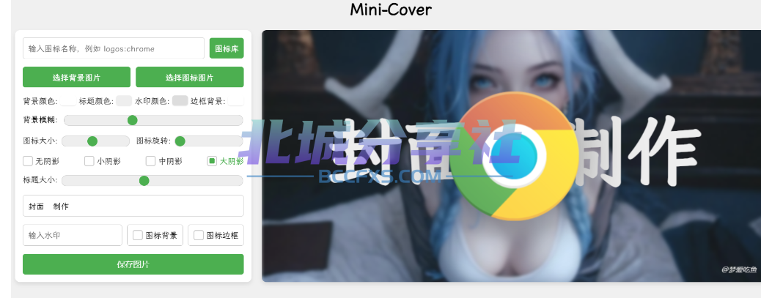This screenshot has width=761, height=298.
Task: Click 选择背景图片 button
Action: pyautogui.click(x=77, y=77)
